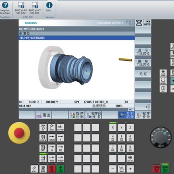
Task: Open the 840D sl 4.8 SP1 HF2 info
Action: point(21,8)
